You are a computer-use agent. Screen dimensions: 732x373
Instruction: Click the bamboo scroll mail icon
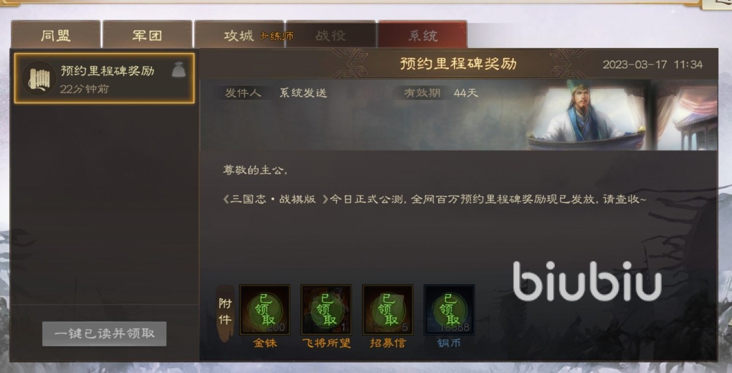[38, 78]
